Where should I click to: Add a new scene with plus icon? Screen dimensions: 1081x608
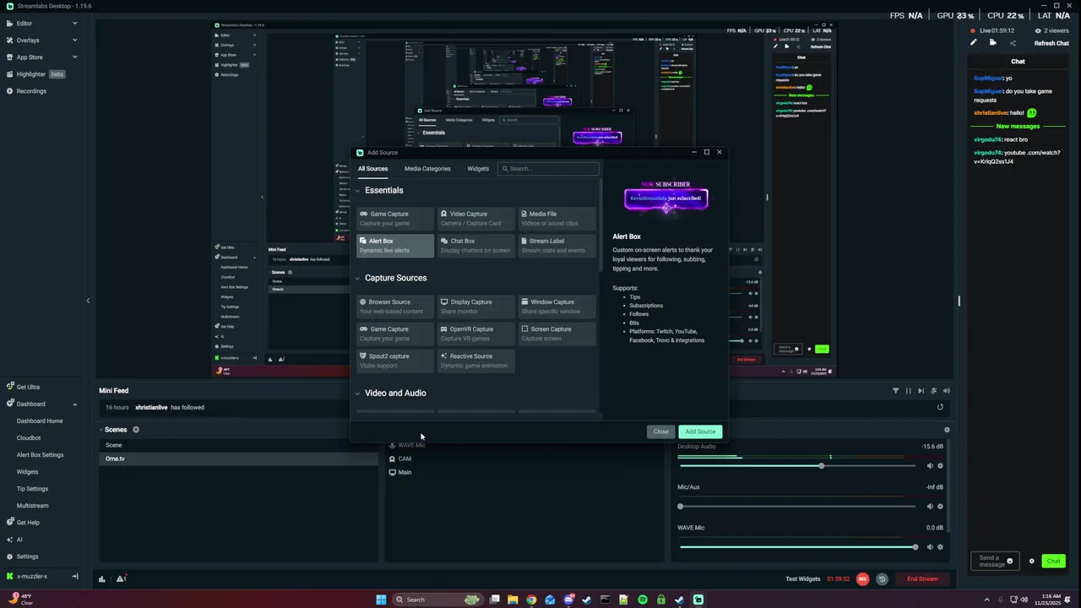click(x=136, y=430)
